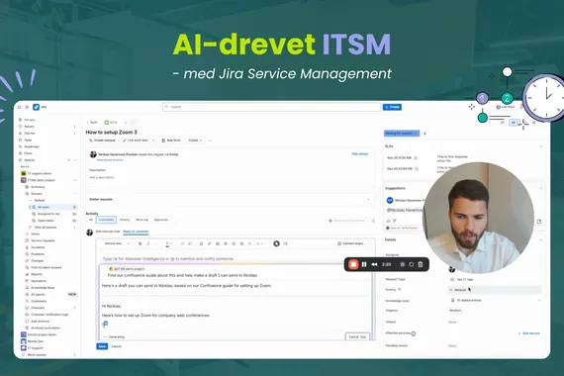This screenshot has height=376, width=564.
Task: Click the Jira logo in the top bar
Action: click(40, 107)
